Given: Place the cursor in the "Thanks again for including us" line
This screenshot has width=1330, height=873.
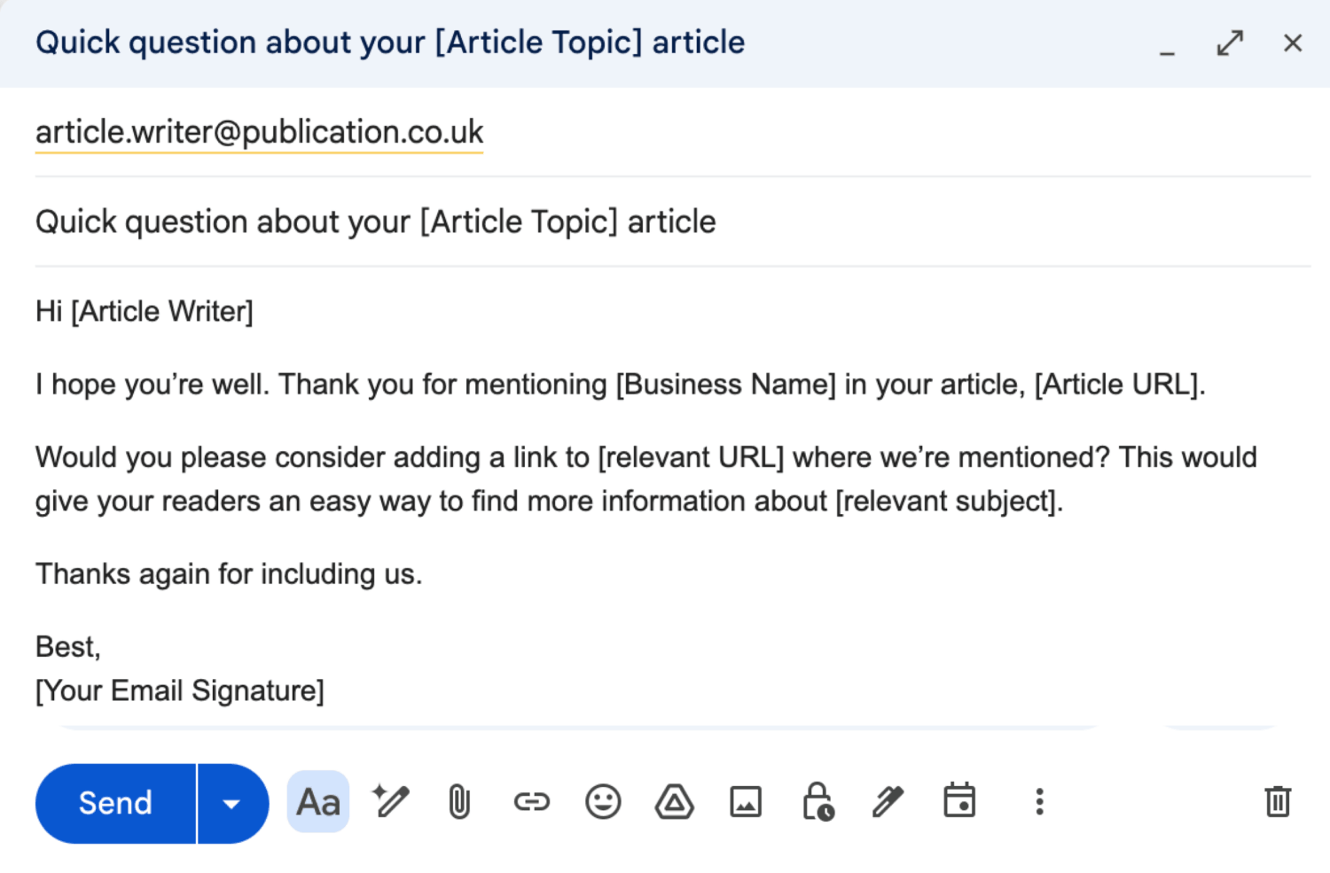Looking at the screenshot, I should 229,574.
